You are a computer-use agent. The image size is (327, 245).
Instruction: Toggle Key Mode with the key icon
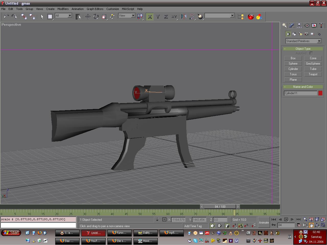point(274,225)
